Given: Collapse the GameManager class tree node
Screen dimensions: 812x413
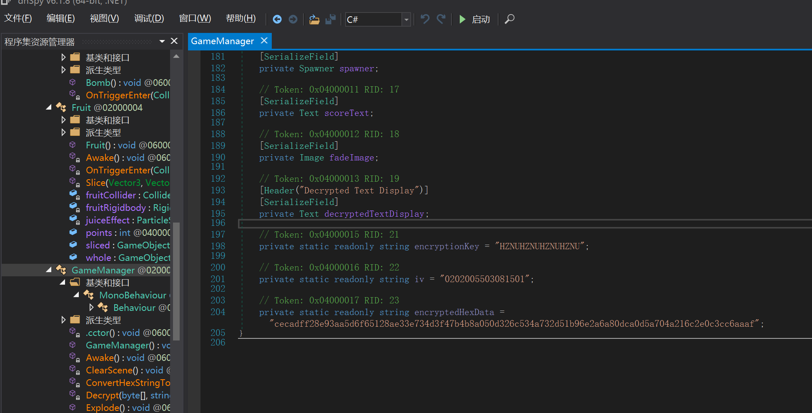Looking at the screenshot, I should pos(49,270).
